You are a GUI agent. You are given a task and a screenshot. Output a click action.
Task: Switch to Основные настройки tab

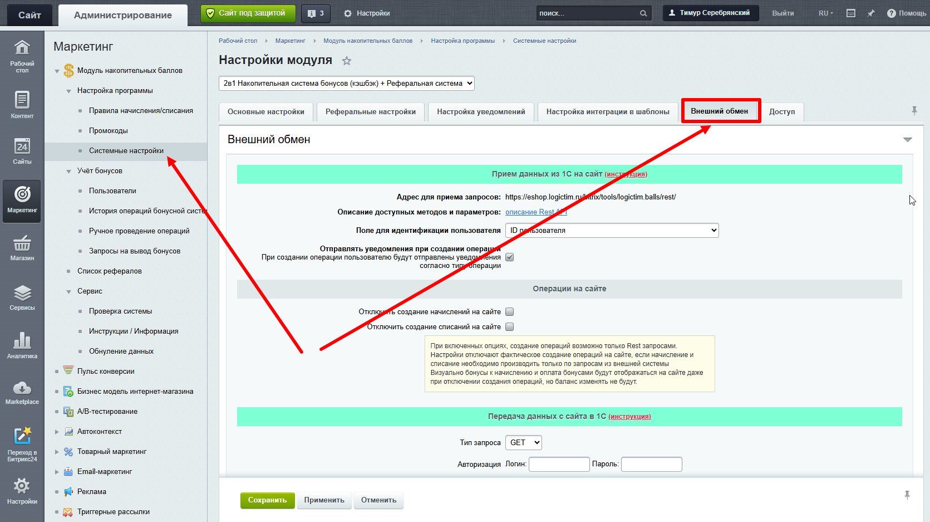click(x=266, y=111)
